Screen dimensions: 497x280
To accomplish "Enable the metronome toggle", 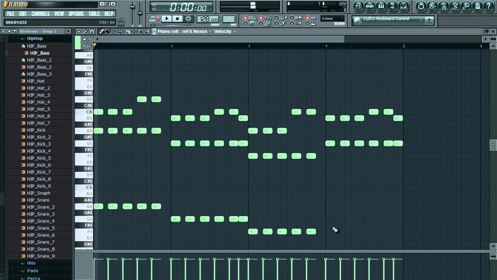I will tap(245, 24).
